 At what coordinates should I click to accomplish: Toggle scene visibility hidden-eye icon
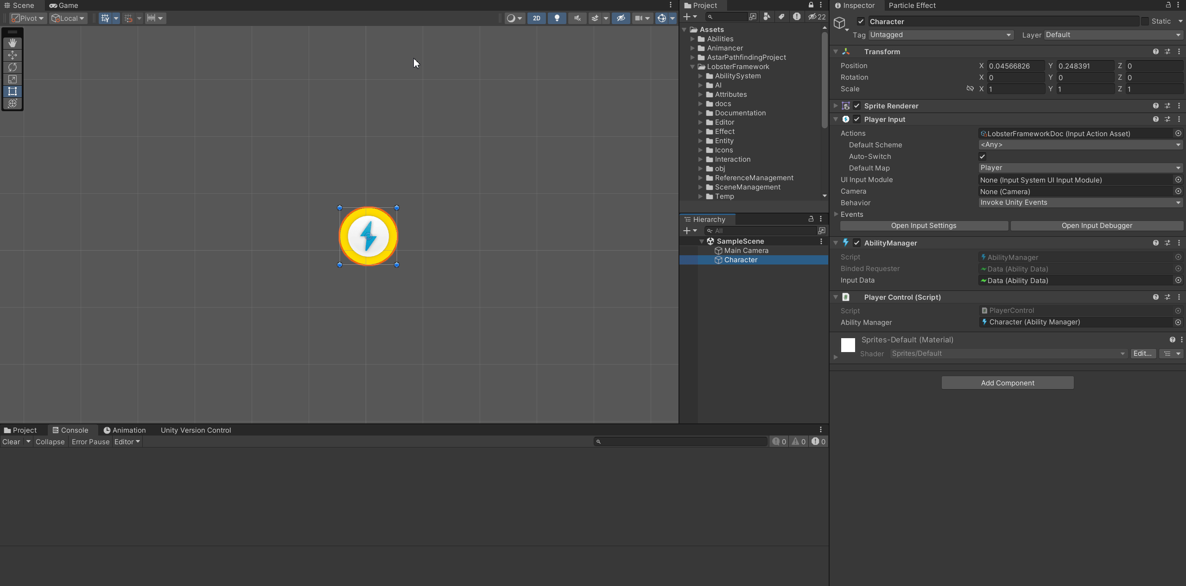[x=621, y=18]
